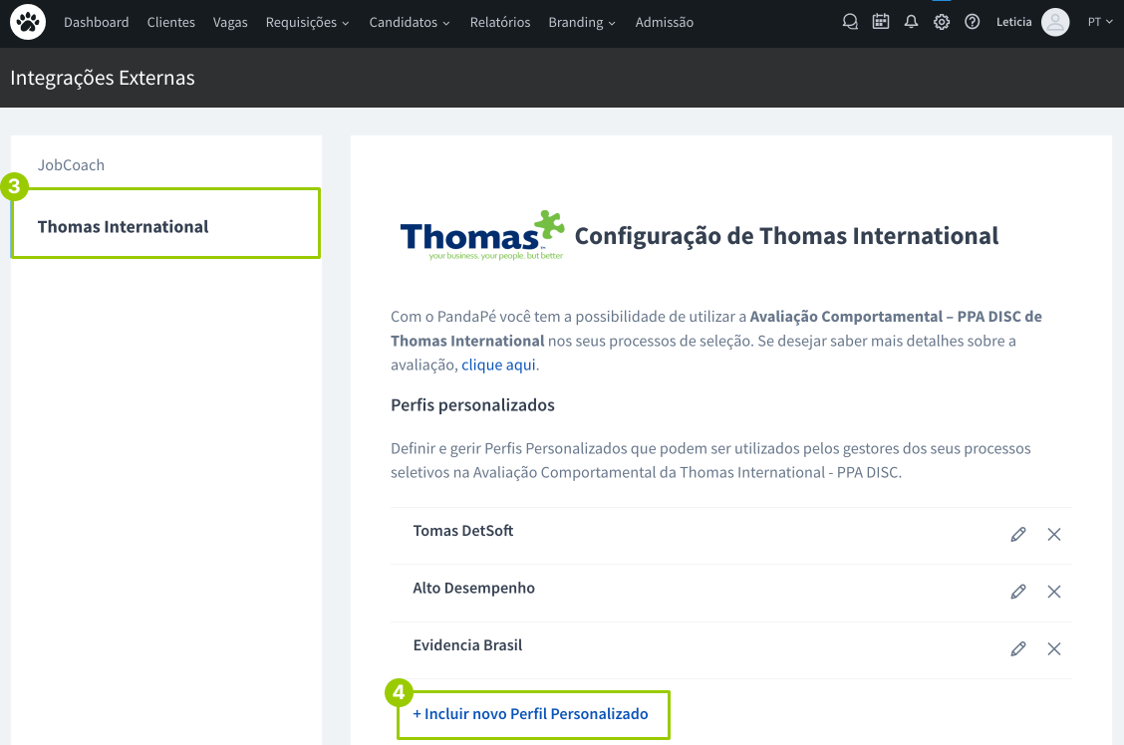
Task: Click the Leticia user avatar
Action: [x=1054, y=22]
